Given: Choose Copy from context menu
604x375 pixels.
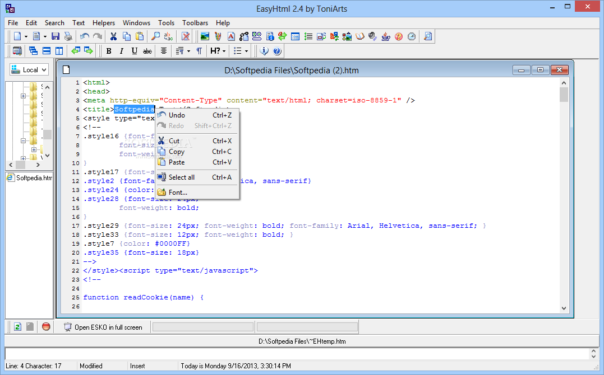Looking at the screenshot, I should 197,152.
